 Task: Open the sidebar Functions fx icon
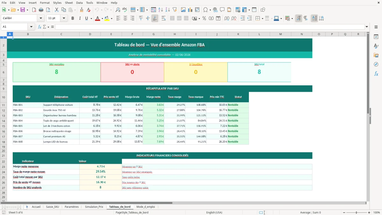point(376,74)
